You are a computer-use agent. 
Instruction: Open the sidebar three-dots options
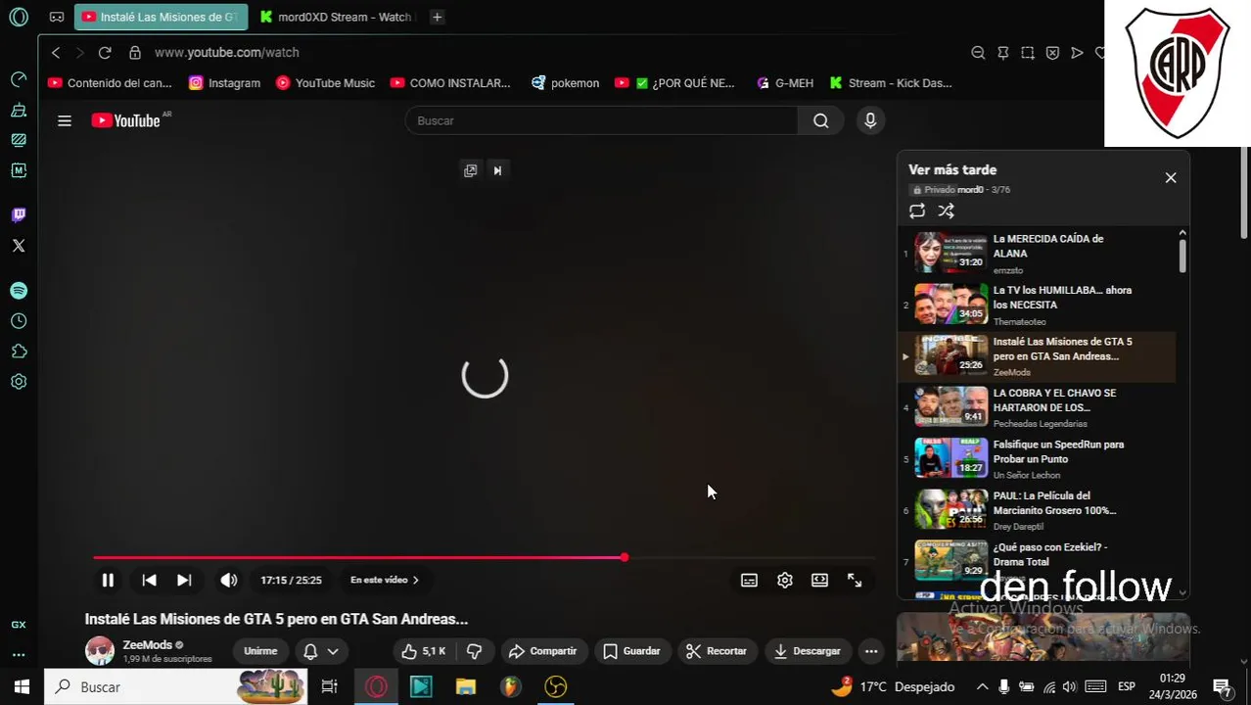(x=19, y=655)
